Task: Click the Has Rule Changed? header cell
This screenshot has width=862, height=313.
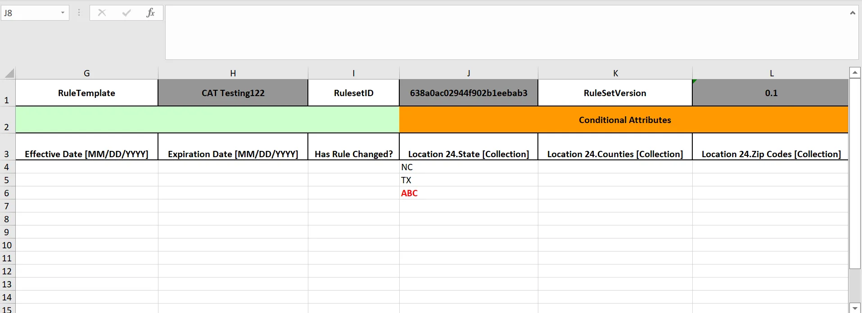Action: (x=354, y=147)
